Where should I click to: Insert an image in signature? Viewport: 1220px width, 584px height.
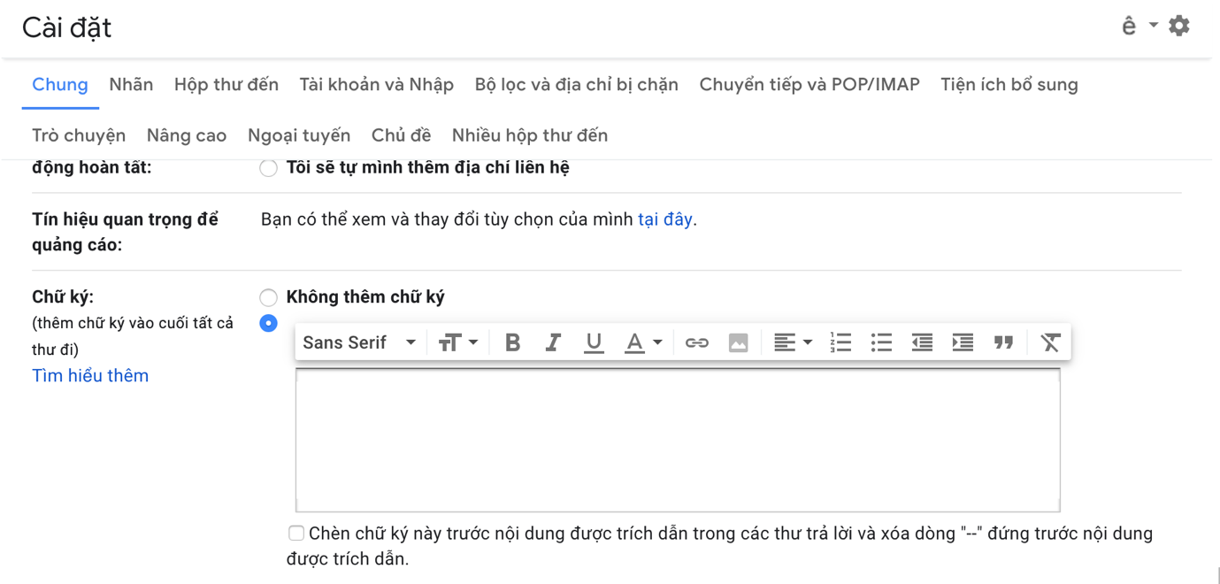click(x=739, y=342)
